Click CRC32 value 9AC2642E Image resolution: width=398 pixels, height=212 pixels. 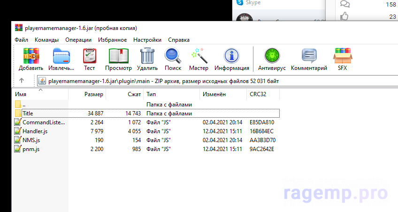[x=262, y=149]
